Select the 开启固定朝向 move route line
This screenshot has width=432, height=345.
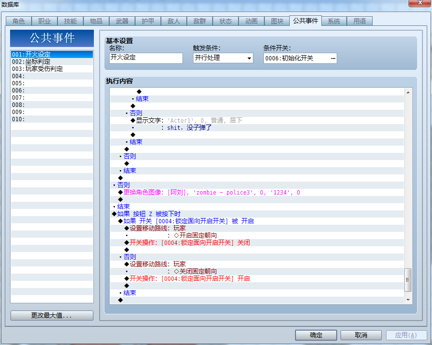[x=257, y=235]
